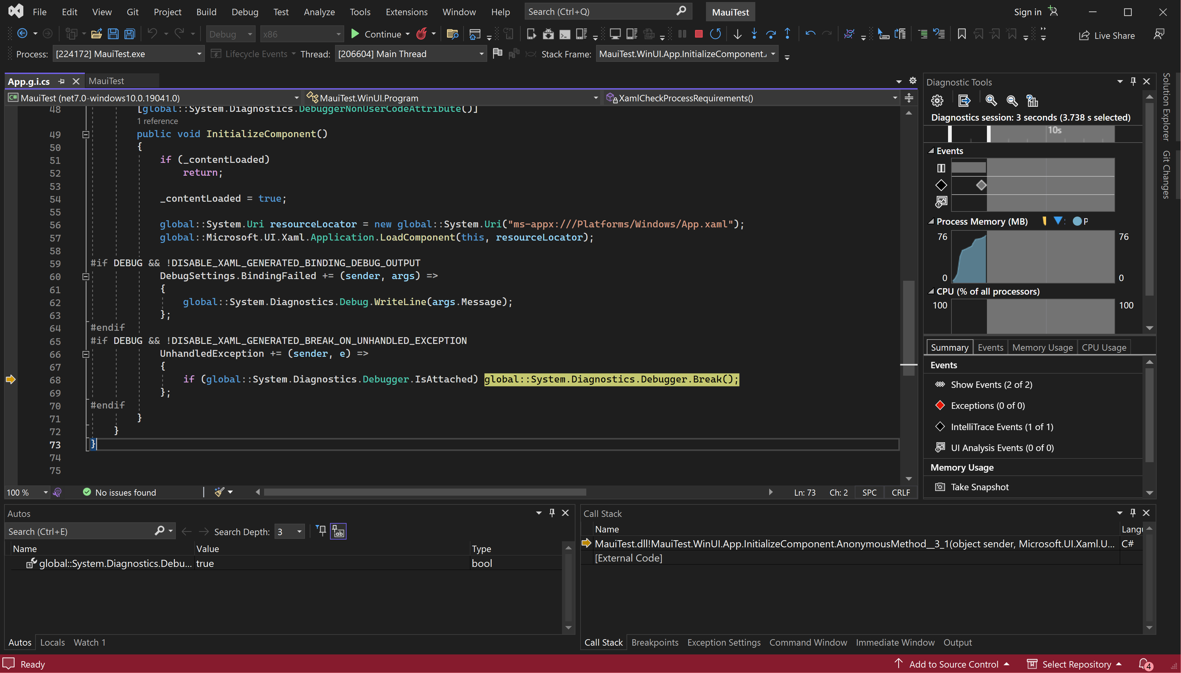The image size is (1181, 673).
Task: Restart the debugging session
Action: tap(715, 34)
